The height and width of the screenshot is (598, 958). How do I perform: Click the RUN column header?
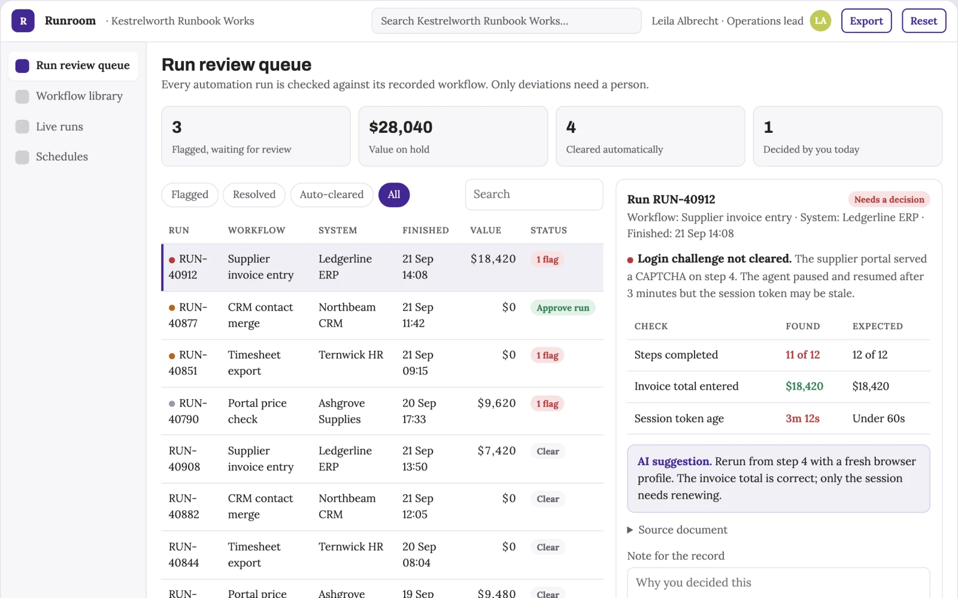(x=179, y=230)
